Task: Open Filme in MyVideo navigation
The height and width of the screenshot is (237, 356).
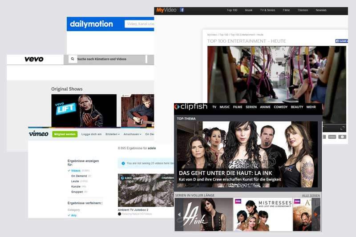Action: (286, 10)
